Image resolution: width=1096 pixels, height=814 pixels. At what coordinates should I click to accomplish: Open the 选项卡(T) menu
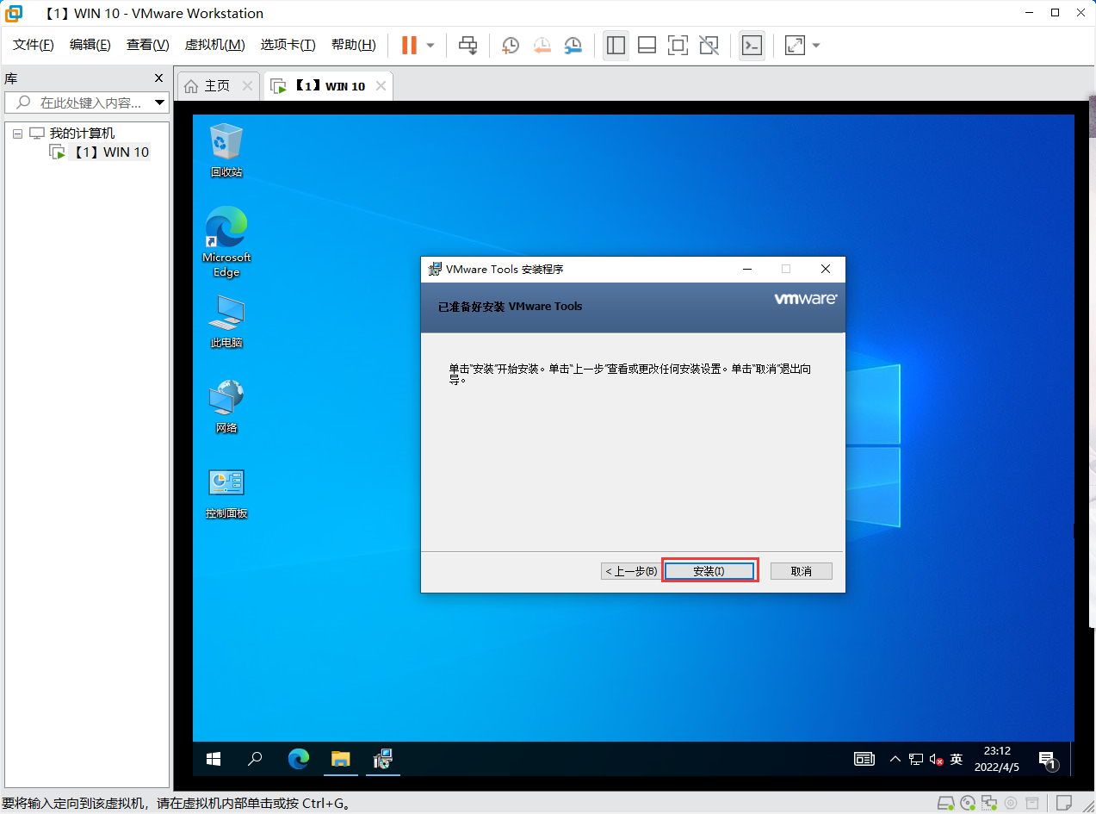point(288,45)
